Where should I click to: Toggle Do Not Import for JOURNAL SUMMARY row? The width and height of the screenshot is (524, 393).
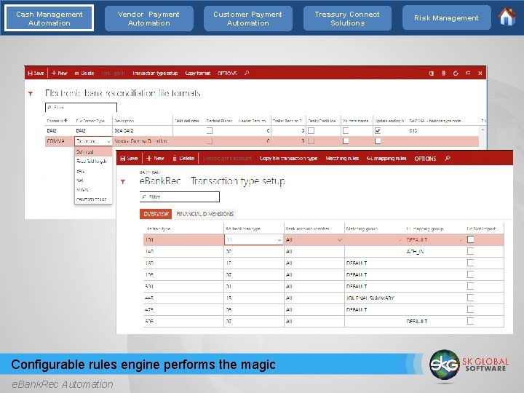471,298
